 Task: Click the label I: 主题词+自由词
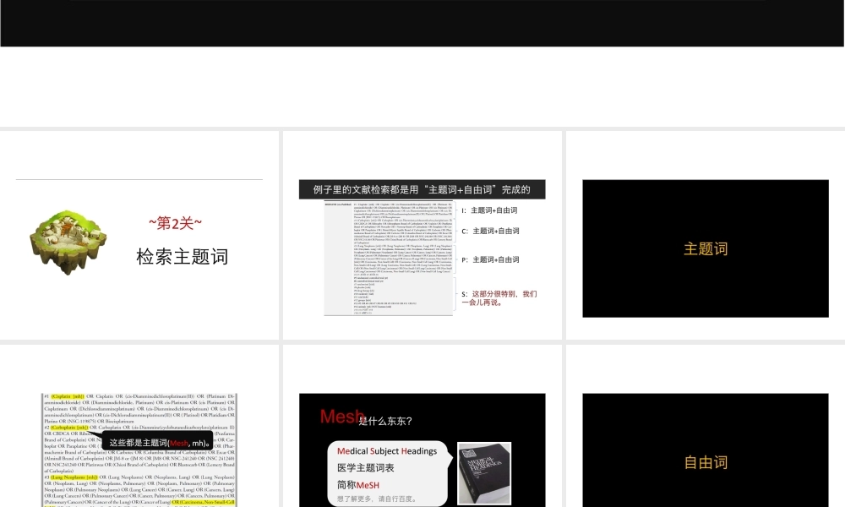491,210
